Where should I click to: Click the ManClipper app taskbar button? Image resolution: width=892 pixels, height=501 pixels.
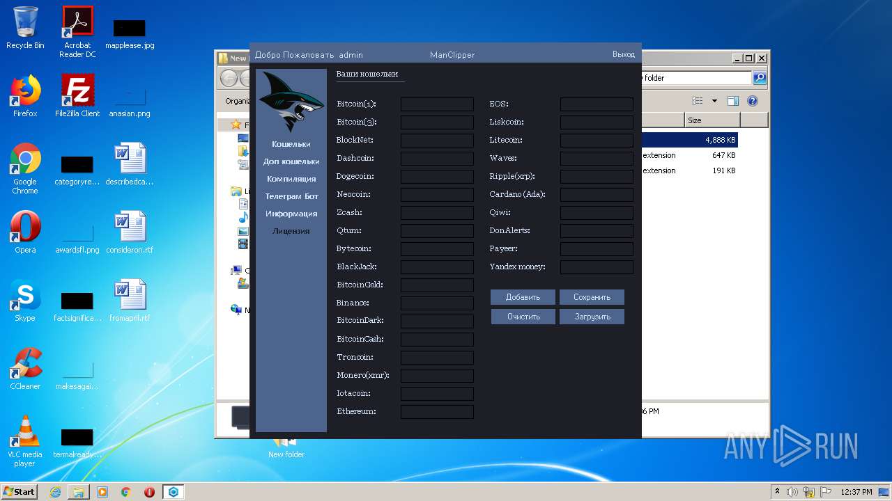click(x=174, y=492)
